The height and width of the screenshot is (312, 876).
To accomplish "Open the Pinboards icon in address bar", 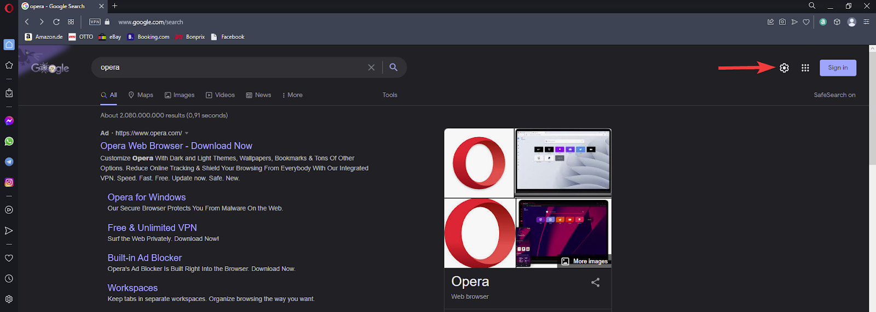I will coord(770,22).
